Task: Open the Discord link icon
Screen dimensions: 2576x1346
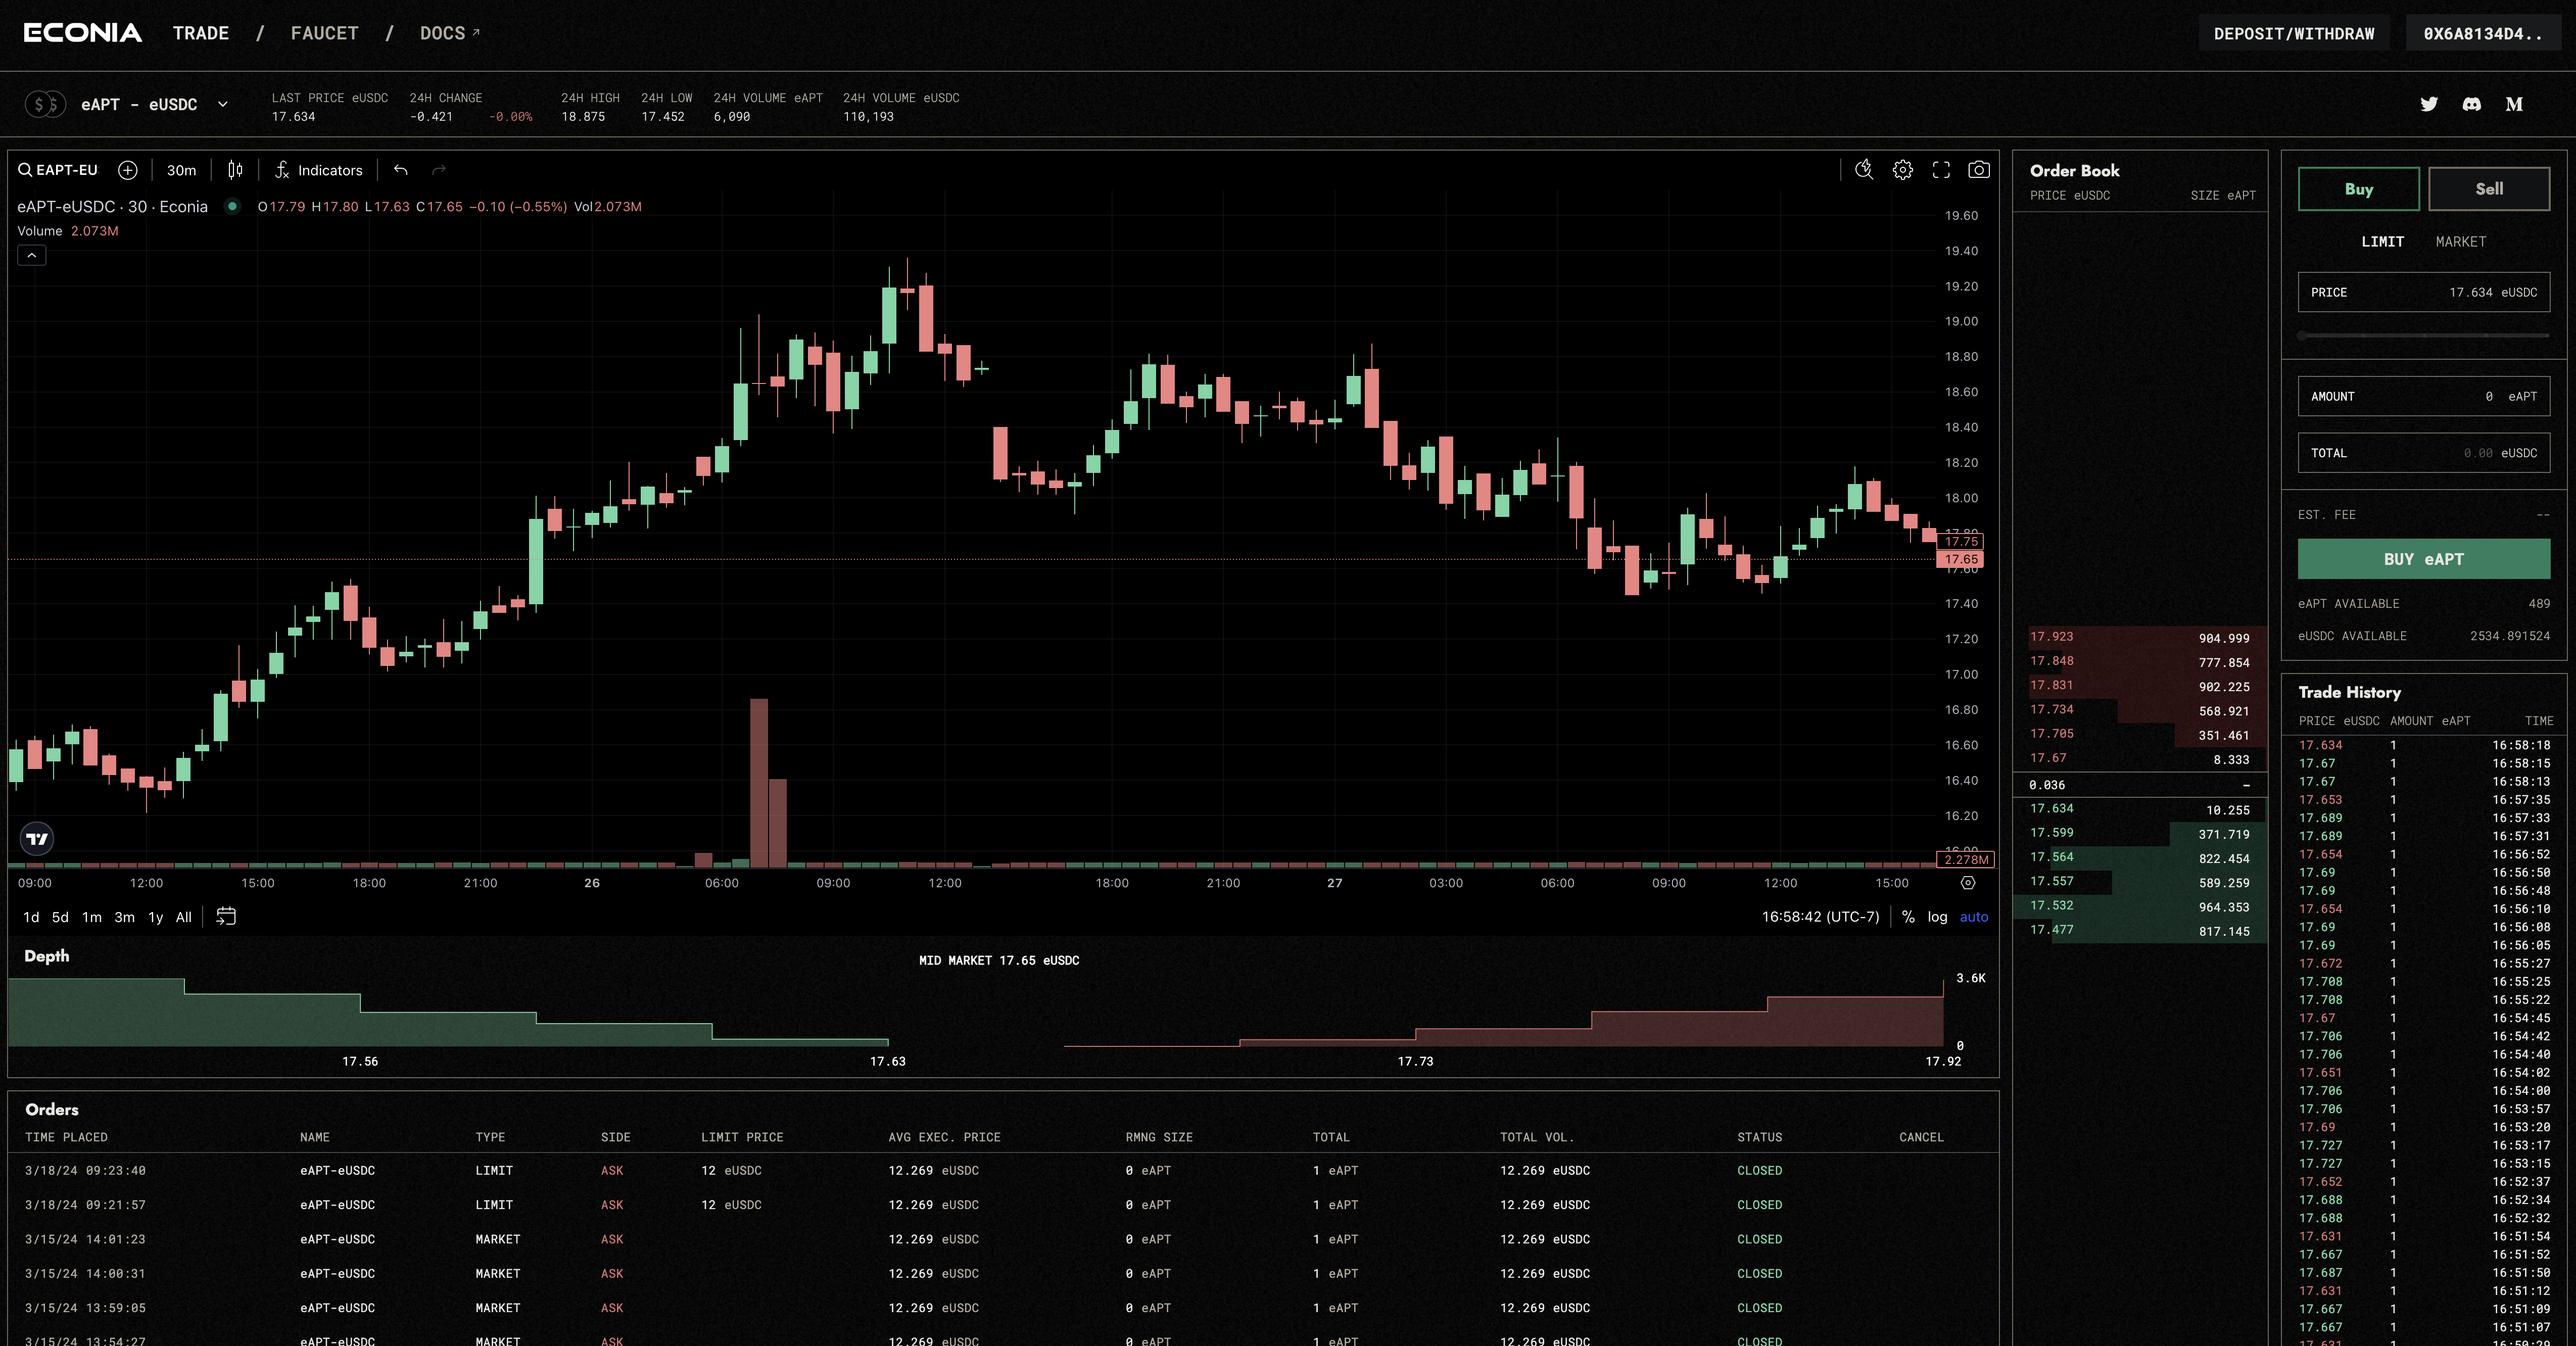Action: (x=2472, y=104)
